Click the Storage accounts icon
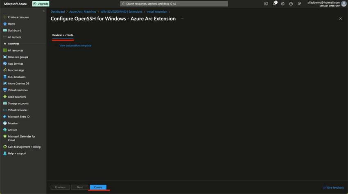348x194 pixels. pos(5,104)
